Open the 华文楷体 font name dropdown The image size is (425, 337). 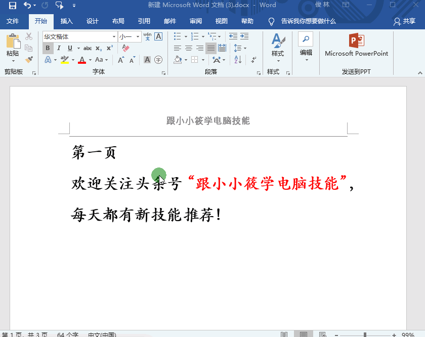pos(114,36)
